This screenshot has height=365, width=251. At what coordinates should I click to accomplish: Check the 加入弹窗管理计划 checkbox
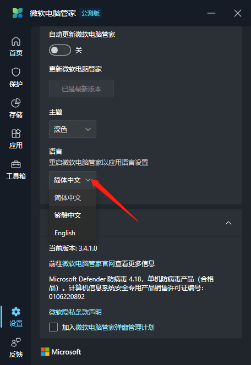pos(53,327)
